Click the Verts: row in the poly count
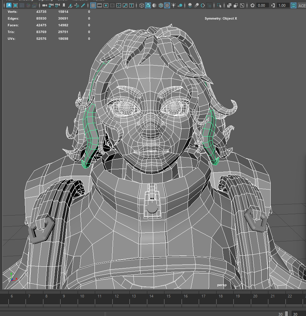This screenshot has height=316, width=306. pos(49,12)
